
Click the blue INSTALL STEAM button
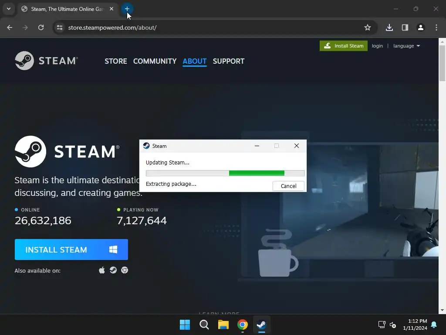[71, 250]
